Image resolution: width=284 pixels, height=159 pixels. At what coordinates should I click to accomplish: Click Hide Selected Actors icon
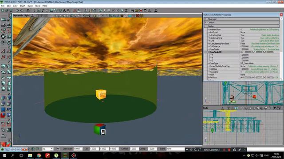[x=9, y=124]
